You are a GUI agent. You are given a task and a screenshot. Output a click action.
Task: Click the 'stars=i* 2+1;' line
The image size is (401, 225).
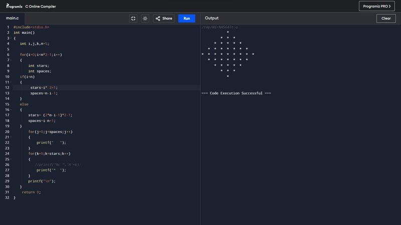tap(44, 87)
